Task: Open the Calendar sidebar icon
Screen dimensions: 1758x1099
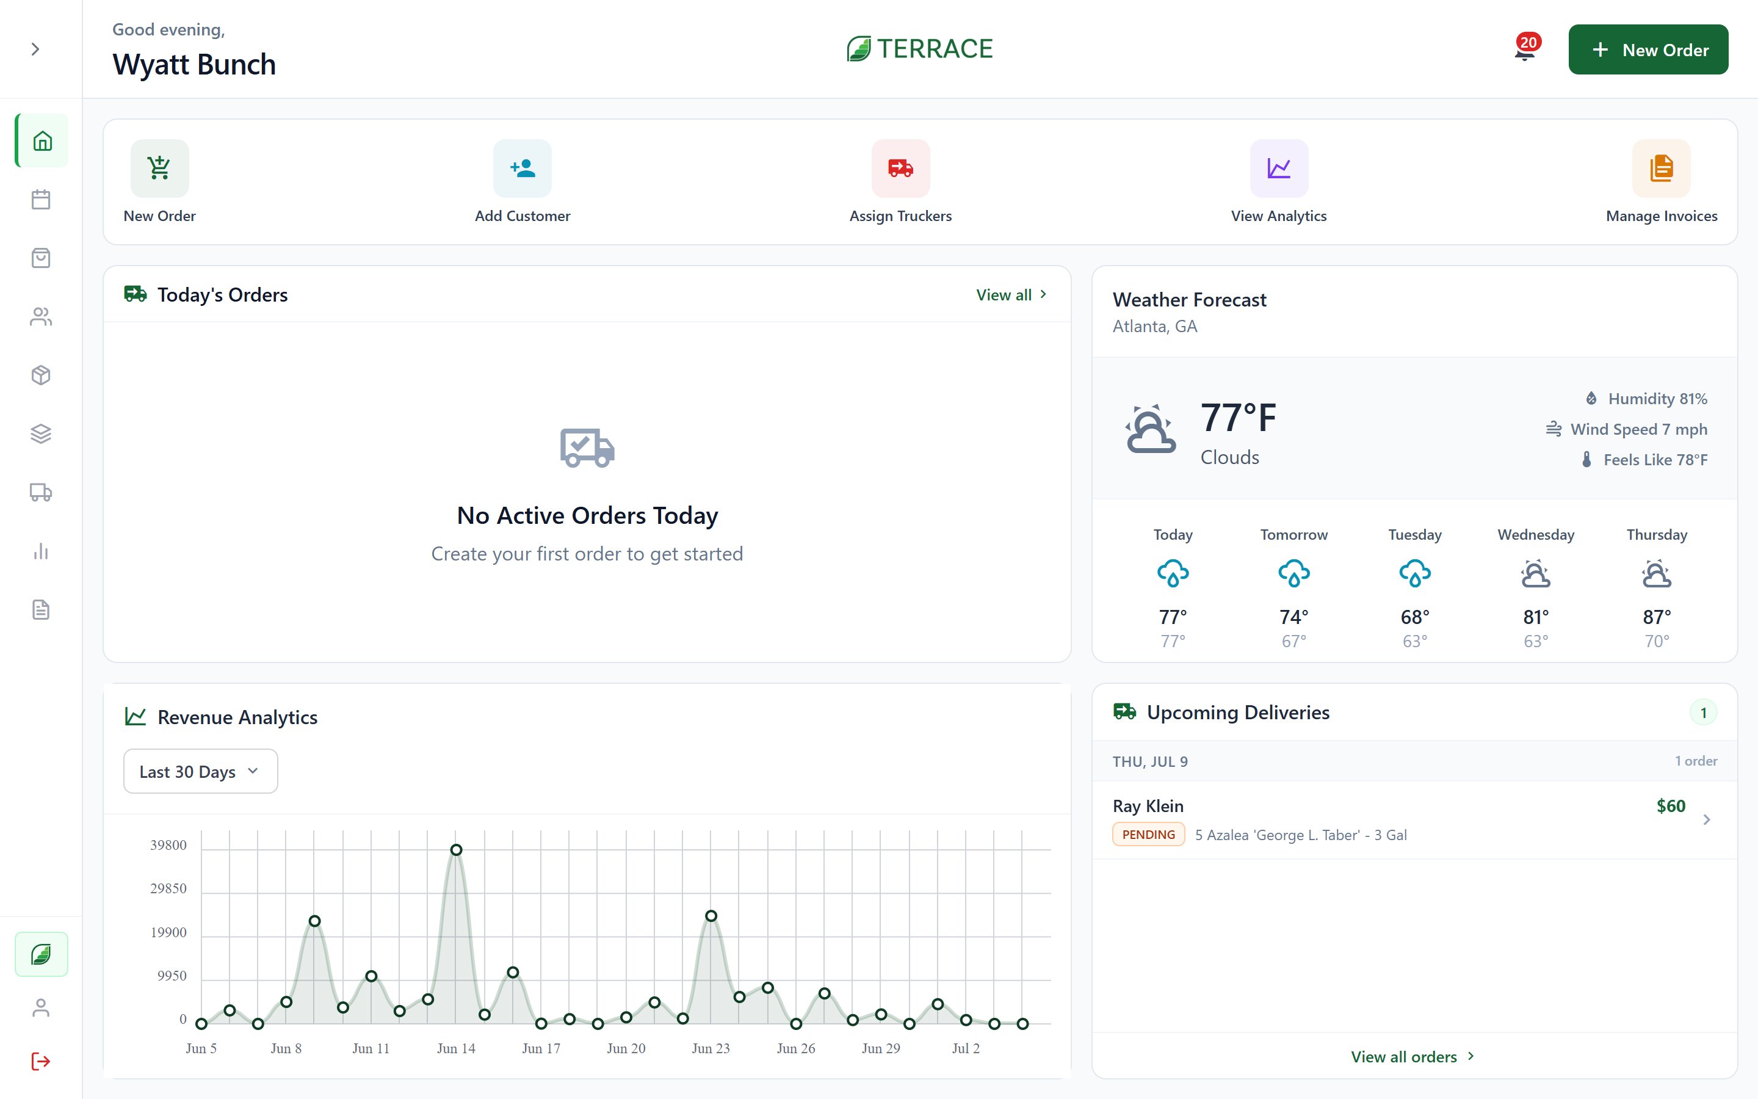Action: 42,199
